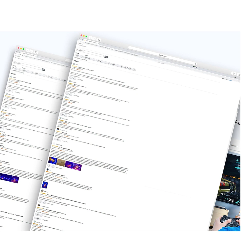Click dark search button in left window

click(x=43, y=70)
